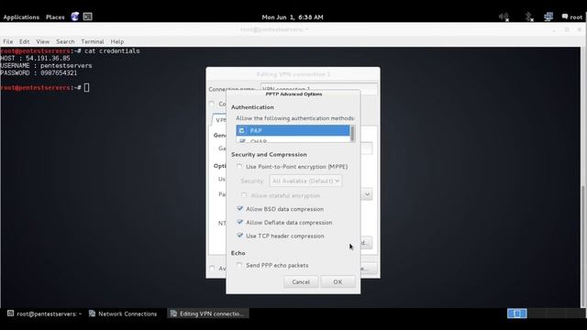Open the volume control icon
The image size is (587, 330).
(504, 16)
